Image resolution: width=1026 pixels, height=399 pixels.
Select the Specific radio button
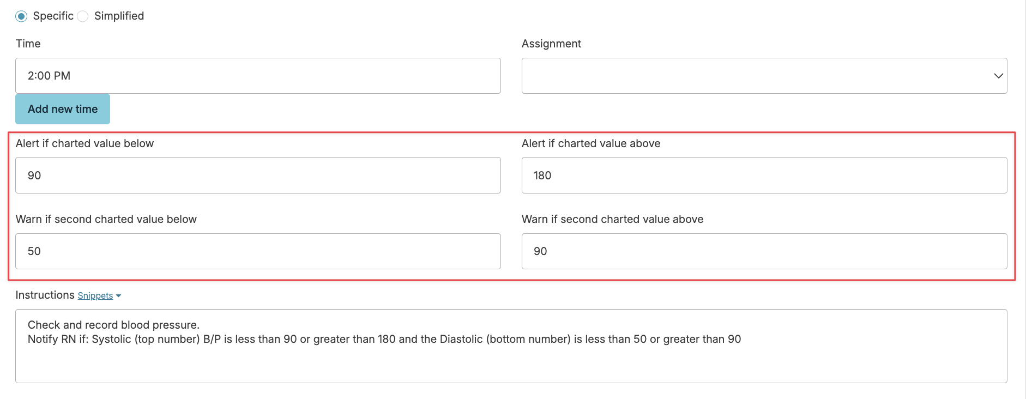click(x=21, y=16)
